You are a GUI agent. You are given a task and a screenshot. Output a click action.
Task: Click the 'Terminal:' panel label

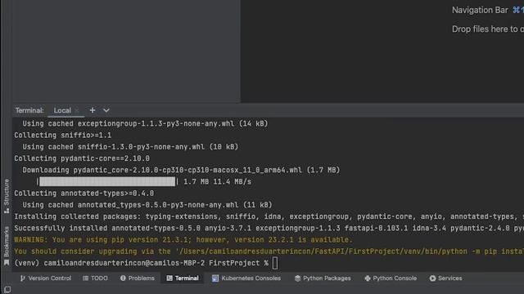tap(29, 110)
